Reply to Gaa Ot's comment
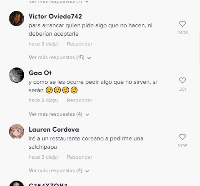 [79, 100]
